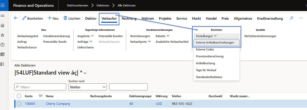Click the search magnifier in action bar

pos(291,18)
